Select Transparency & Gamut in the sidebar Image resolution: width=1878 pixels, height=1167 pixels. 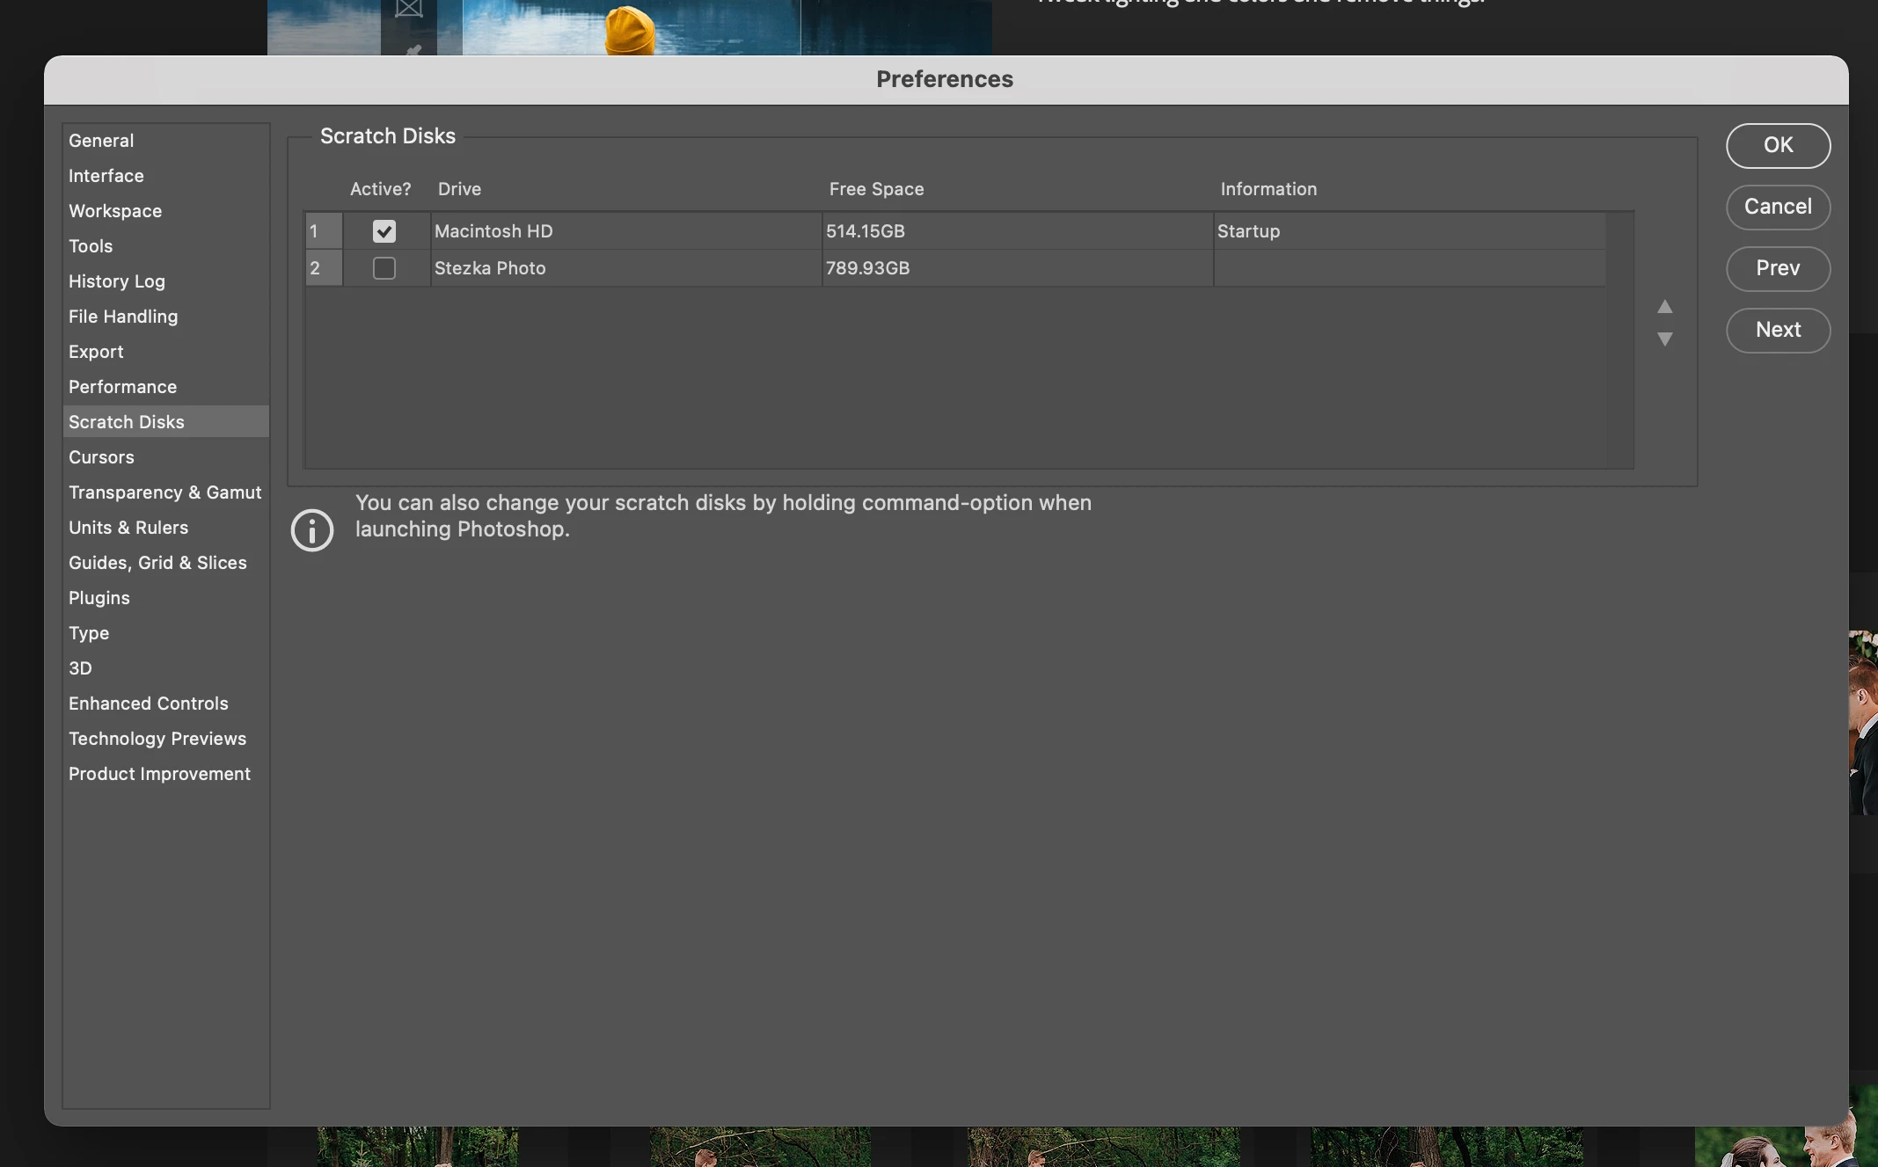click(x=164, y=492)
